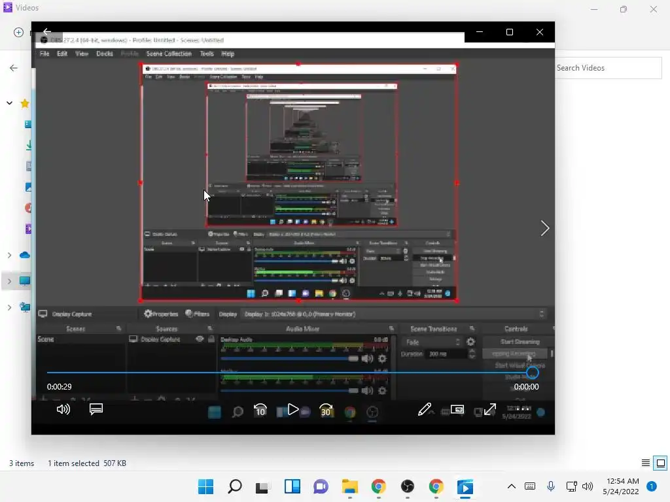Viewport: 670px width, 502px height.
Task: Open the pencil edit options
Action: click(424, 409)
